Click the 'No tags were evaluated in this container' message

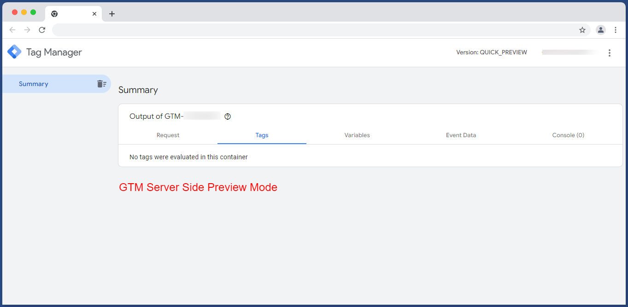[188, 157]
